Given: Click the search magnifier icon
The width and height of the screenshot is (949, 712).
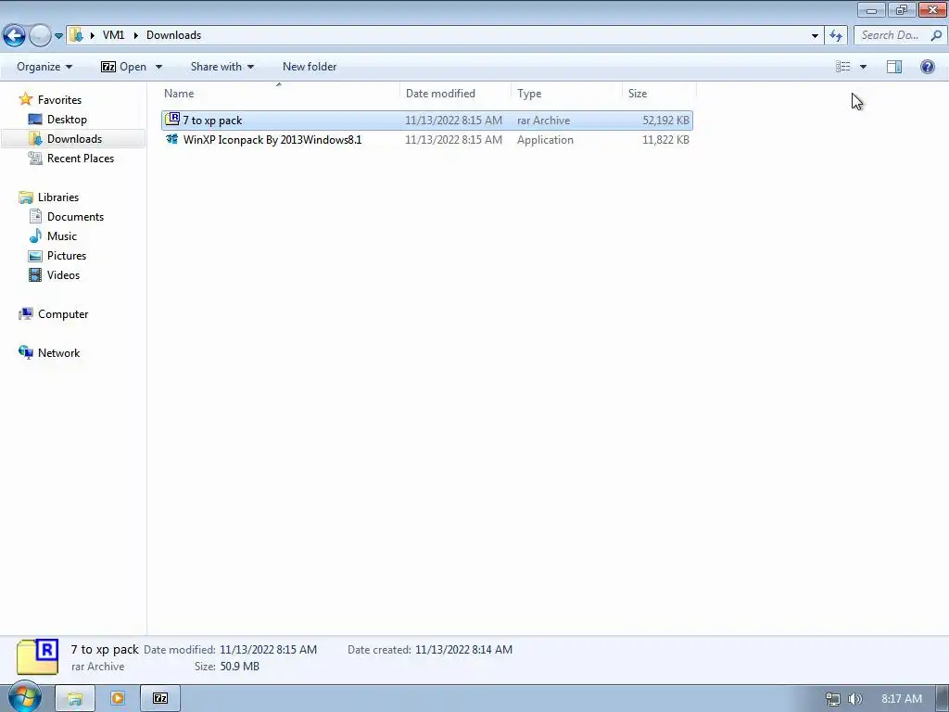Looking at the screenshot, I should pos(936,35).
